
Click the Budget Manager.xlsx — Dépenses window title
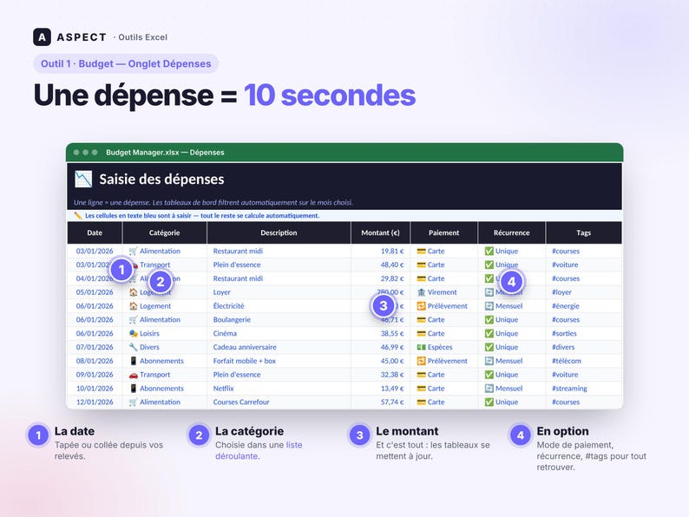[x=165, y=153]
